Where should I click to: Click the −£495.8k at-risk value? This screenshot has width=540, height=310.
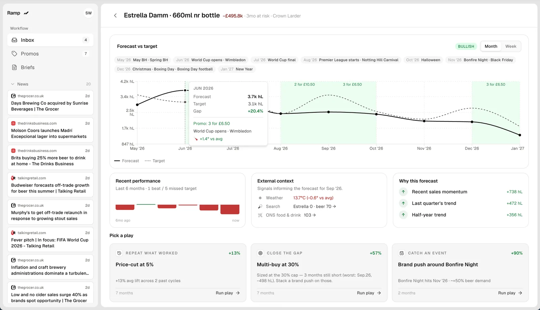[x=233, y=16]
